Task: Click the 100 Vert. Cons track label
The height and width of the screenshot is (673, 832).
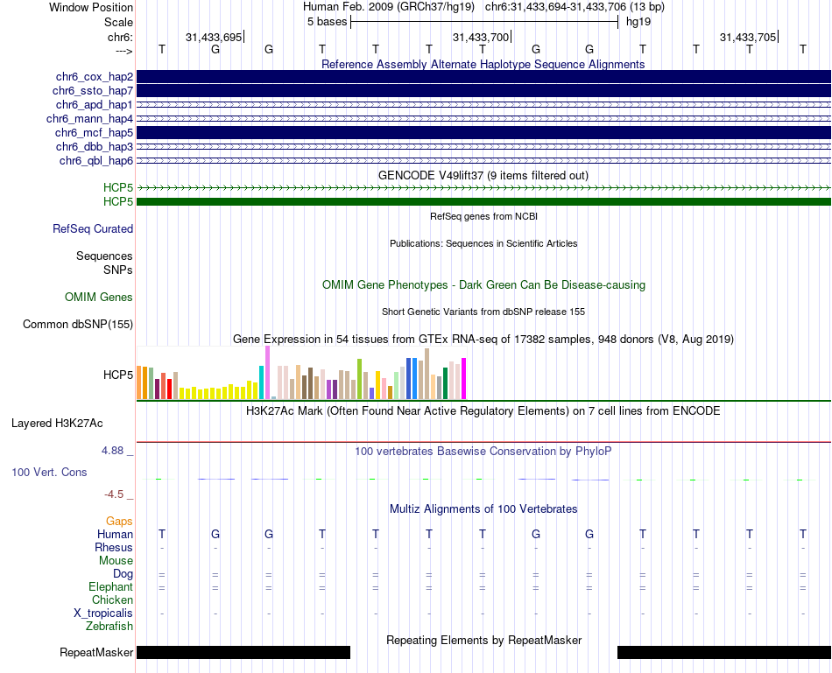Action: (49, 472)
